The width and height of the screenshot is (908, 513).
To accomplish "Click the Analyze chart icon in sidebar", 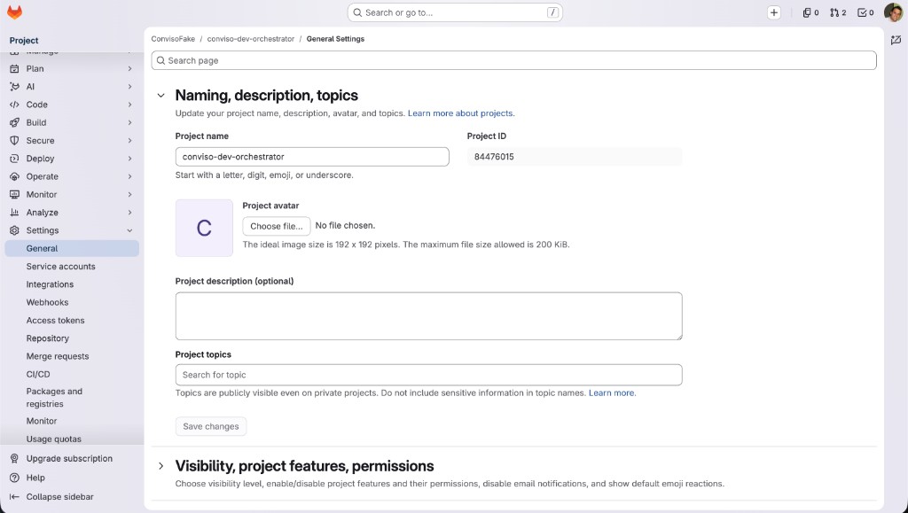I will 14,213.
